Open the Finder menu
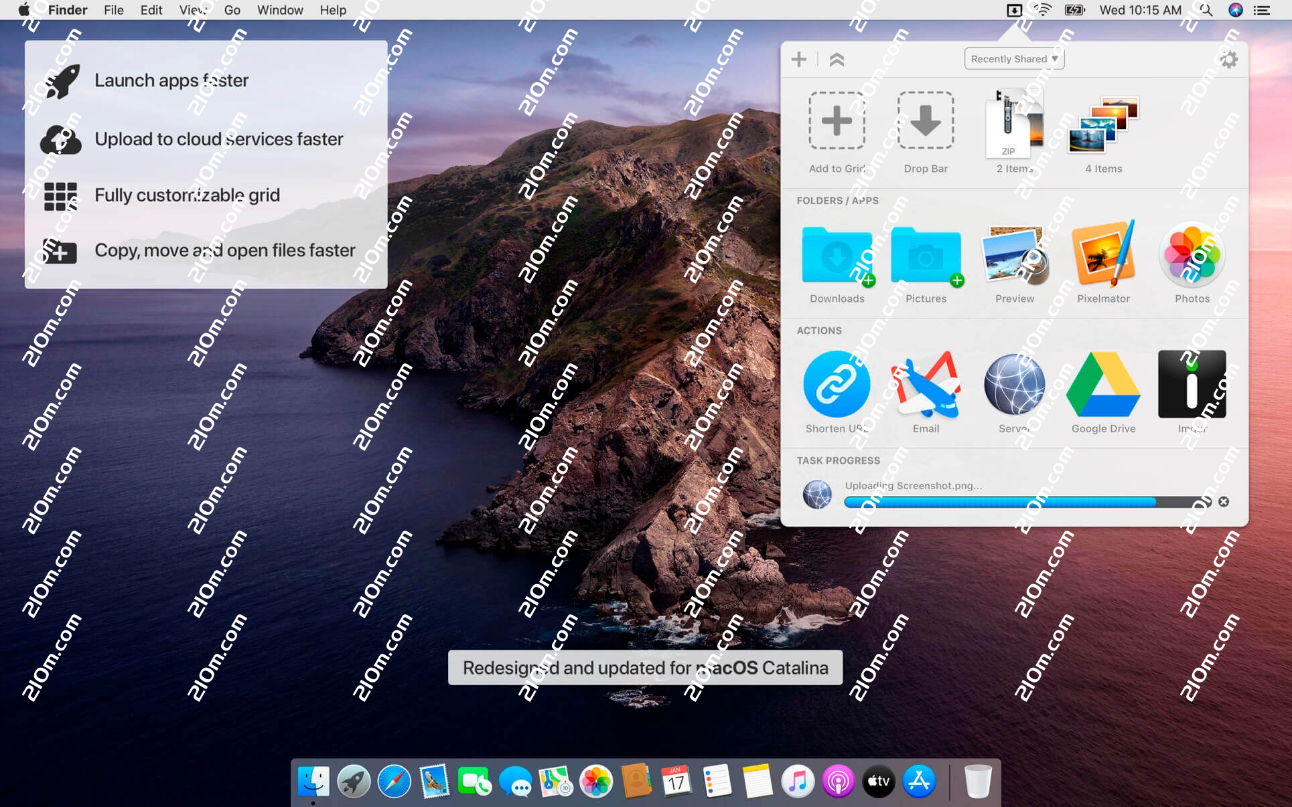 68,10
